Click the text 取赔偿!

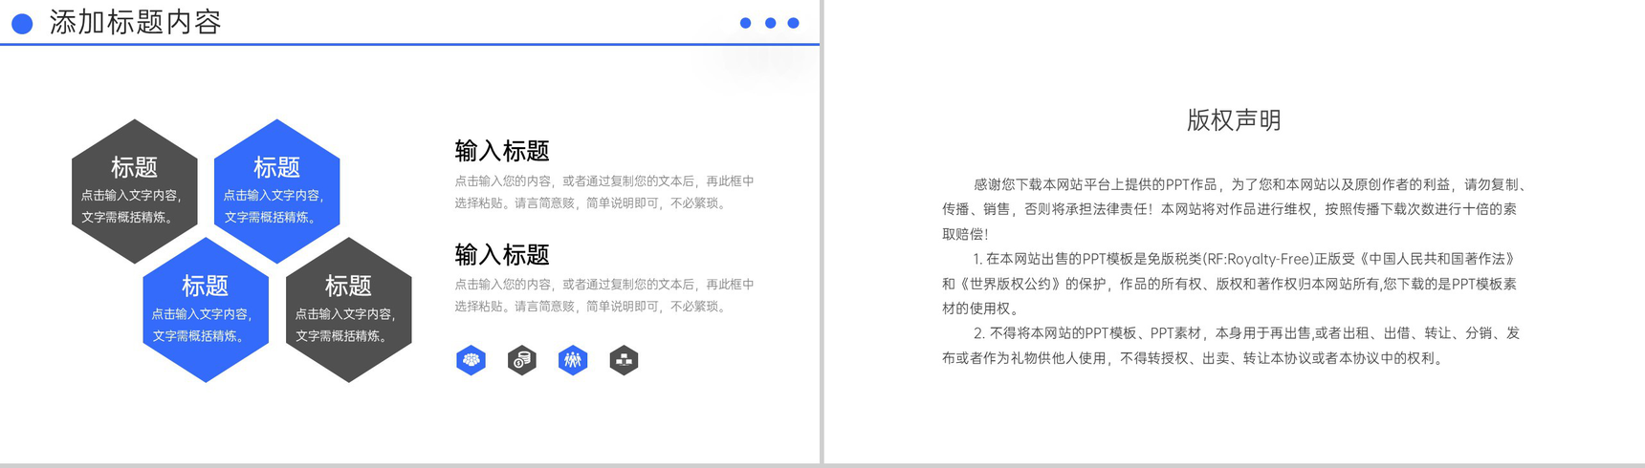pos(965,234)
